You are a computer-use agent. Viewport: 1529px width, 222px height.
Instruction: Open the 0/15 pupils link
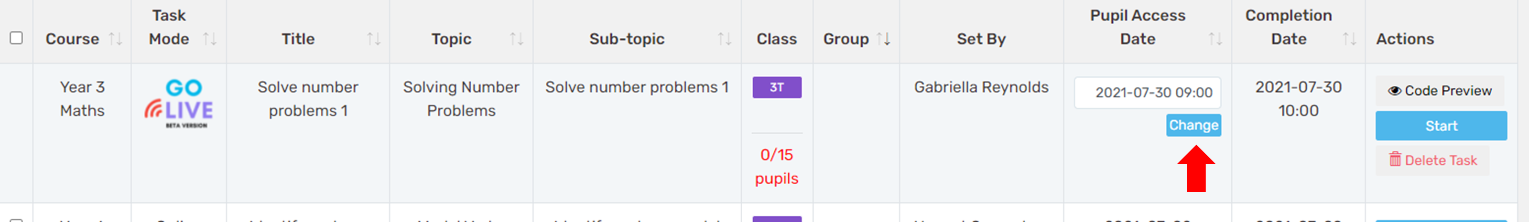(x=776, y=167)
